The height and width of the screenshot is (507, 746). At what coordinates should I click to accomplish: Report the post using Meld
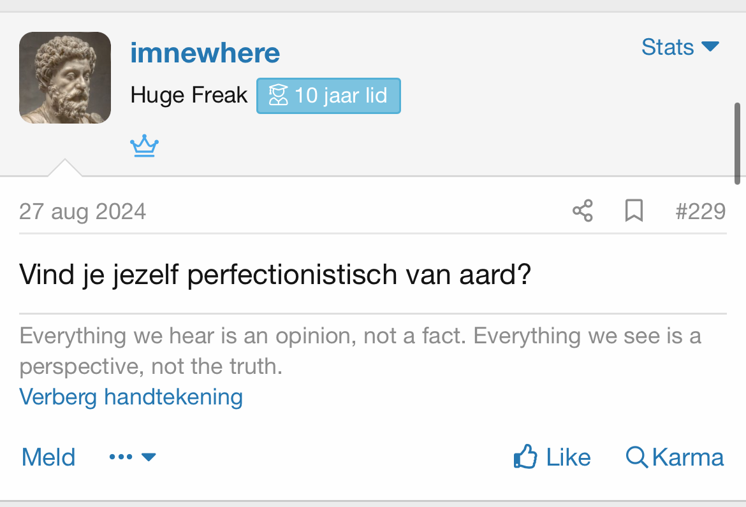click(x=48, y=457)
